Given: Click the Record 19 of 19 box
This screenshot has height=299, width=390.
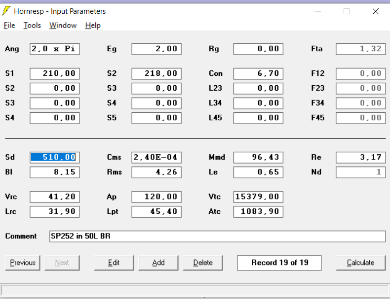Looking at the screenshot, I should tap(279, 263).
